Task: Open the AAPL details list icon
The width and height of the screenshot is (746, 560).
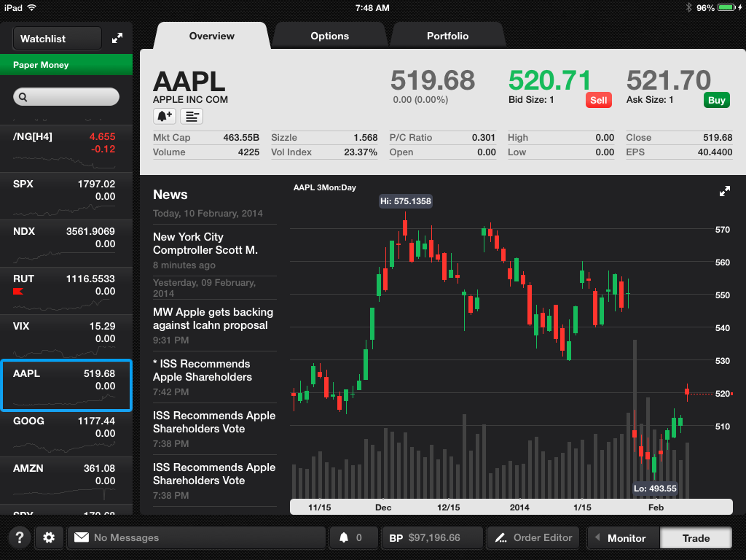Action: pyautogui.click(x=192, y=116)
